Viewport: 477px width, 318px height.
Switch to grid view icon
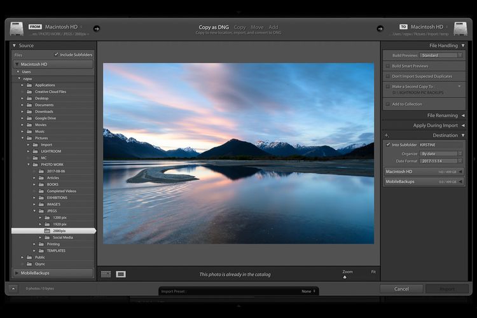(x=106, y=274)
